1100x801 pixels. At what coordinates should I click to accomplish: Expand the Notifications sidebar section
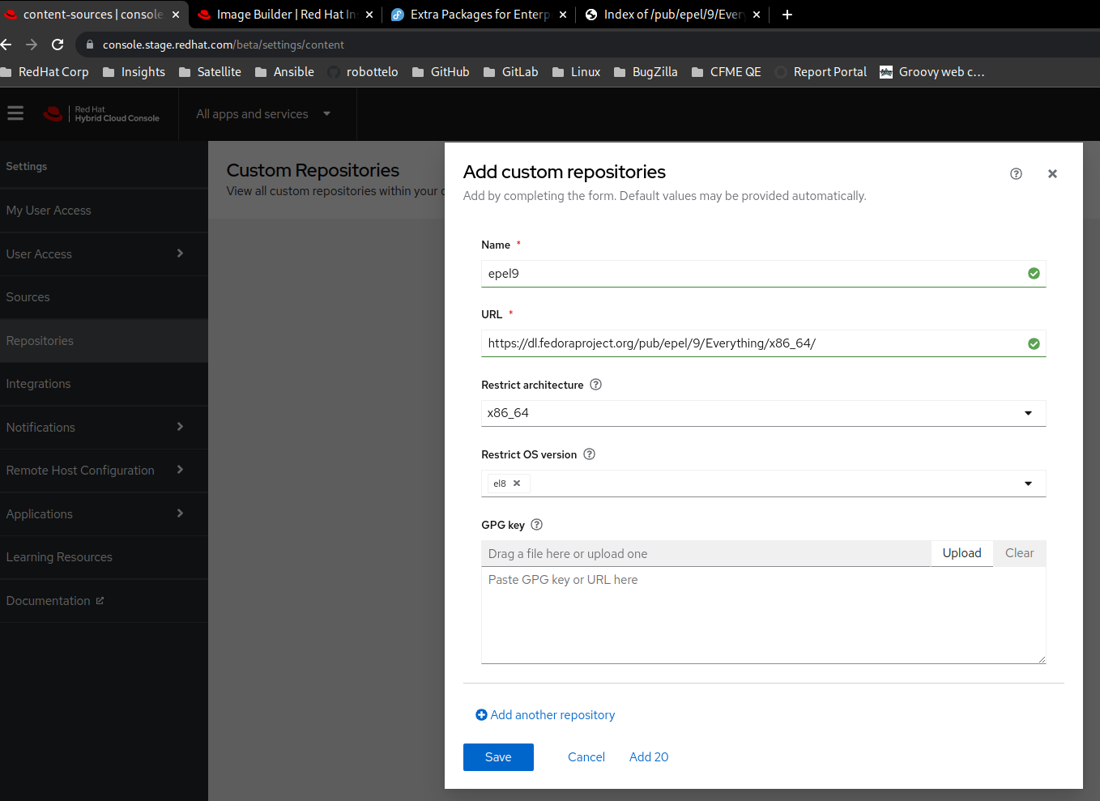tap(180, 427)
